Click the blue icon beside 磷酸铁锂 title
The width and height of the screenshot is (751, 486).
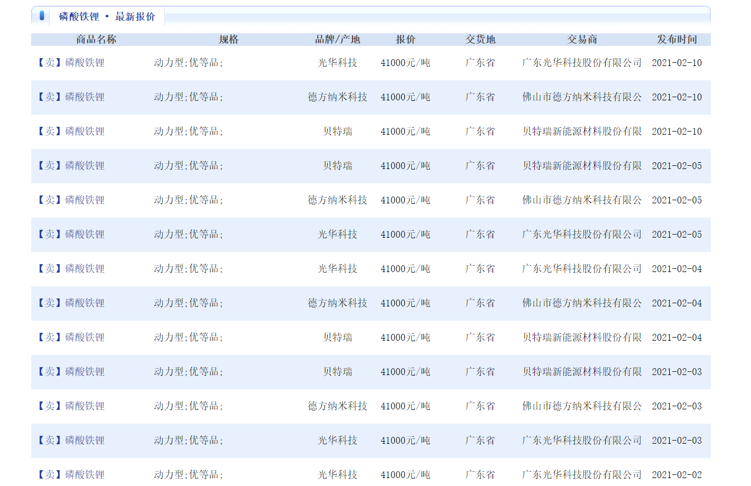coord(42,16)
